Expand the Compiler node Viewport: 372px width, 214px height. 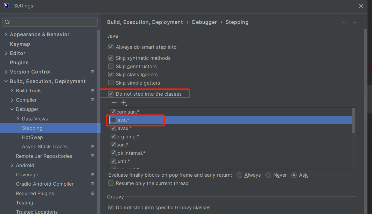[12, 100]
